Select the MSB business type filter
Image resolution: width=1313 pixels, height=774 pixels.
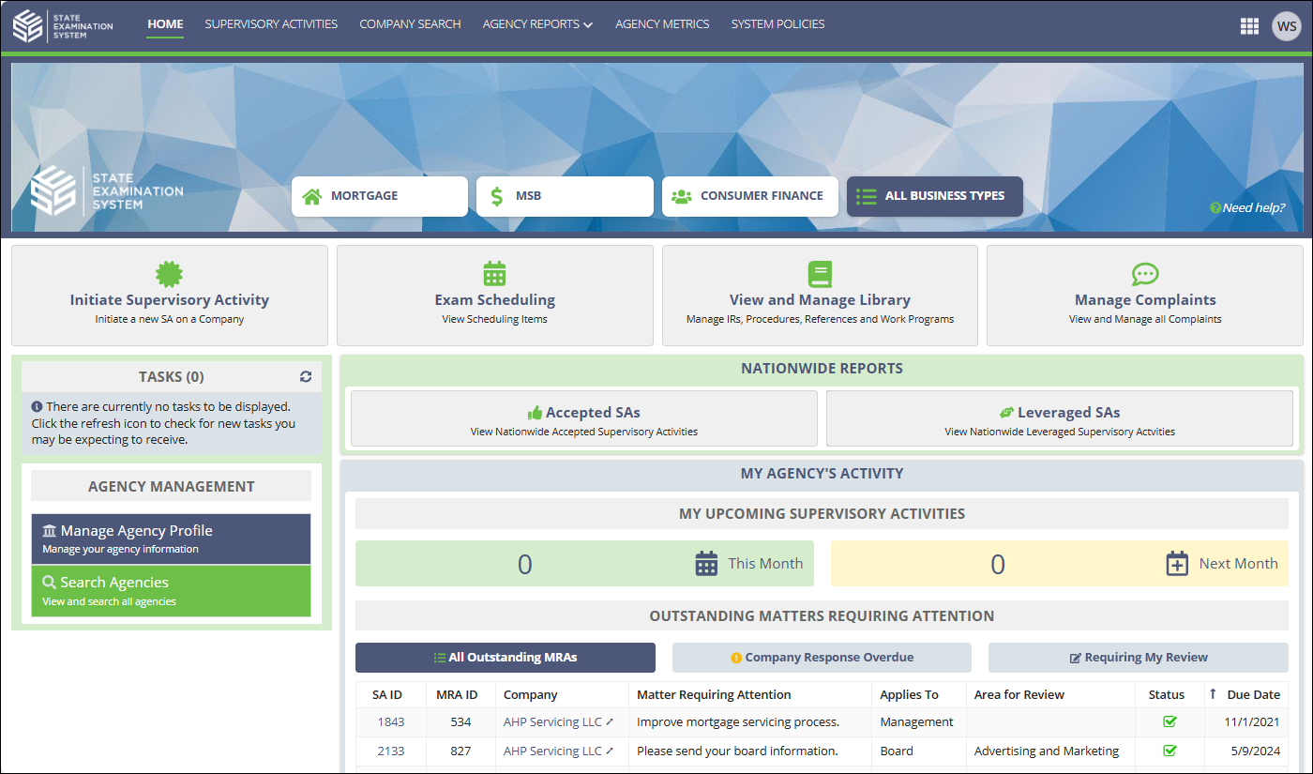(x=565, y=196)
